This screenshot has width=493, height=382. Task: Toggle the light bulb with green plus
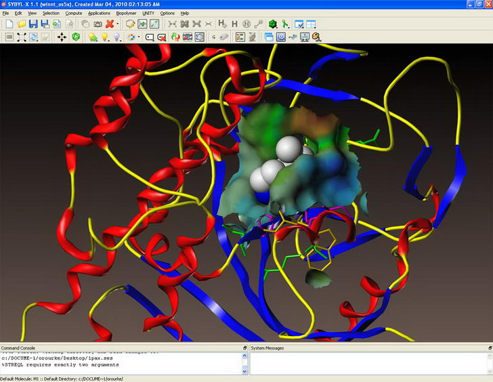[92, 37]
